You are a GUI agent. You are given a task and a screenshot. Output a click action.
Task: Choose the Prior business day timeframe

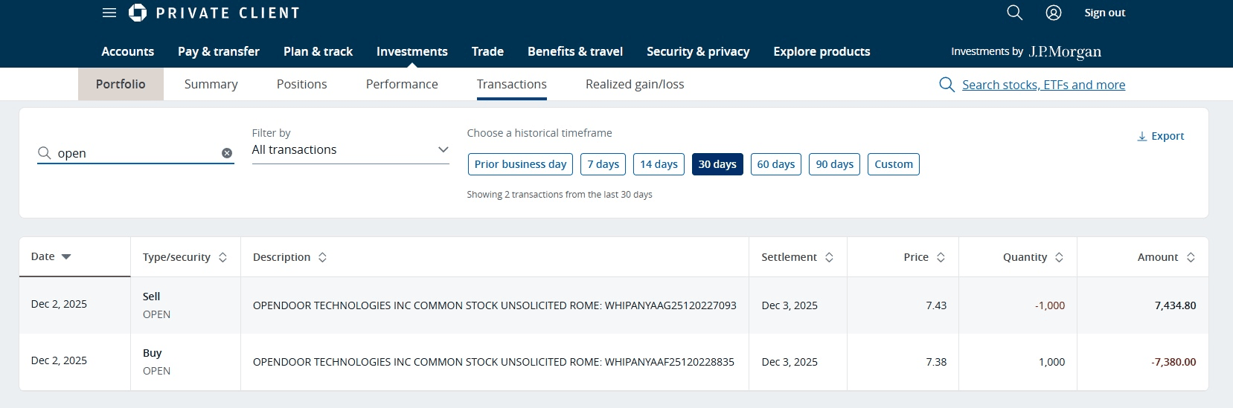[x=520, y=164]
